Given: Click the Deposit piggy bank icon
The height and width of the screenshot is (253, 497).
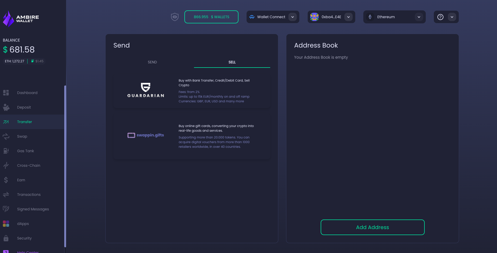Looking at the screenshot, I should click(x=6, y=107).
